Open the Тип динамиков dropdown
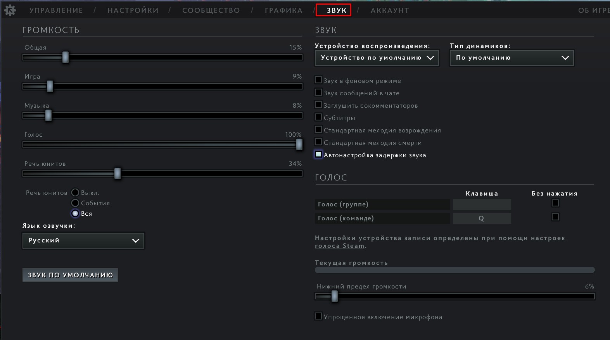The image size is (610, 340). pos(512,58)
